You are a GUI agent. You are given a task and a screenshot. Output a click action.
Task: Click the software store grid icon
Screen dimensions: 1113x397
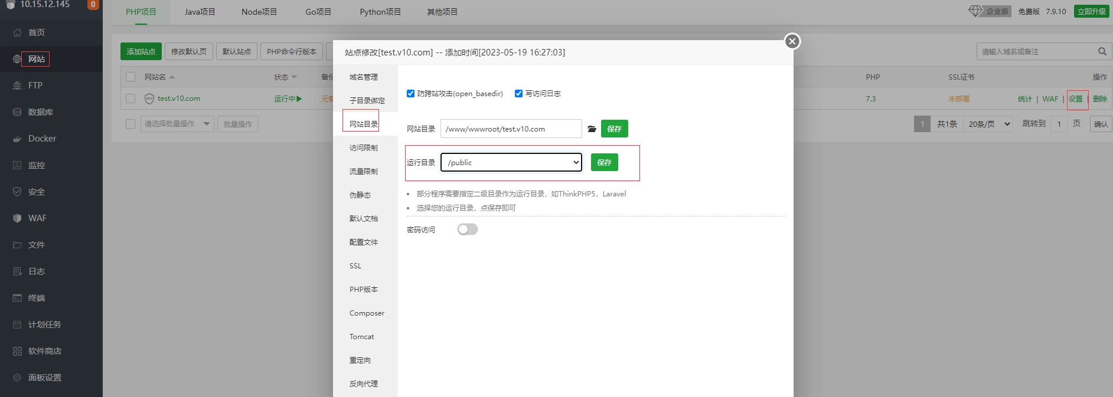point(17,351)
